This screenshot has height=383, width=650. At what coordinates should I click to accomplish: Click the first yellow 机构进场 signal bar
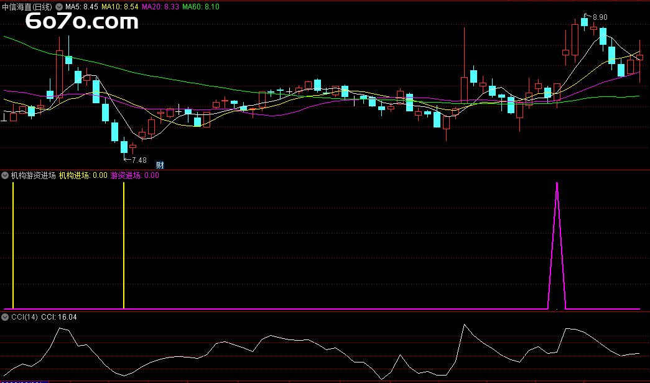point(13,246)
